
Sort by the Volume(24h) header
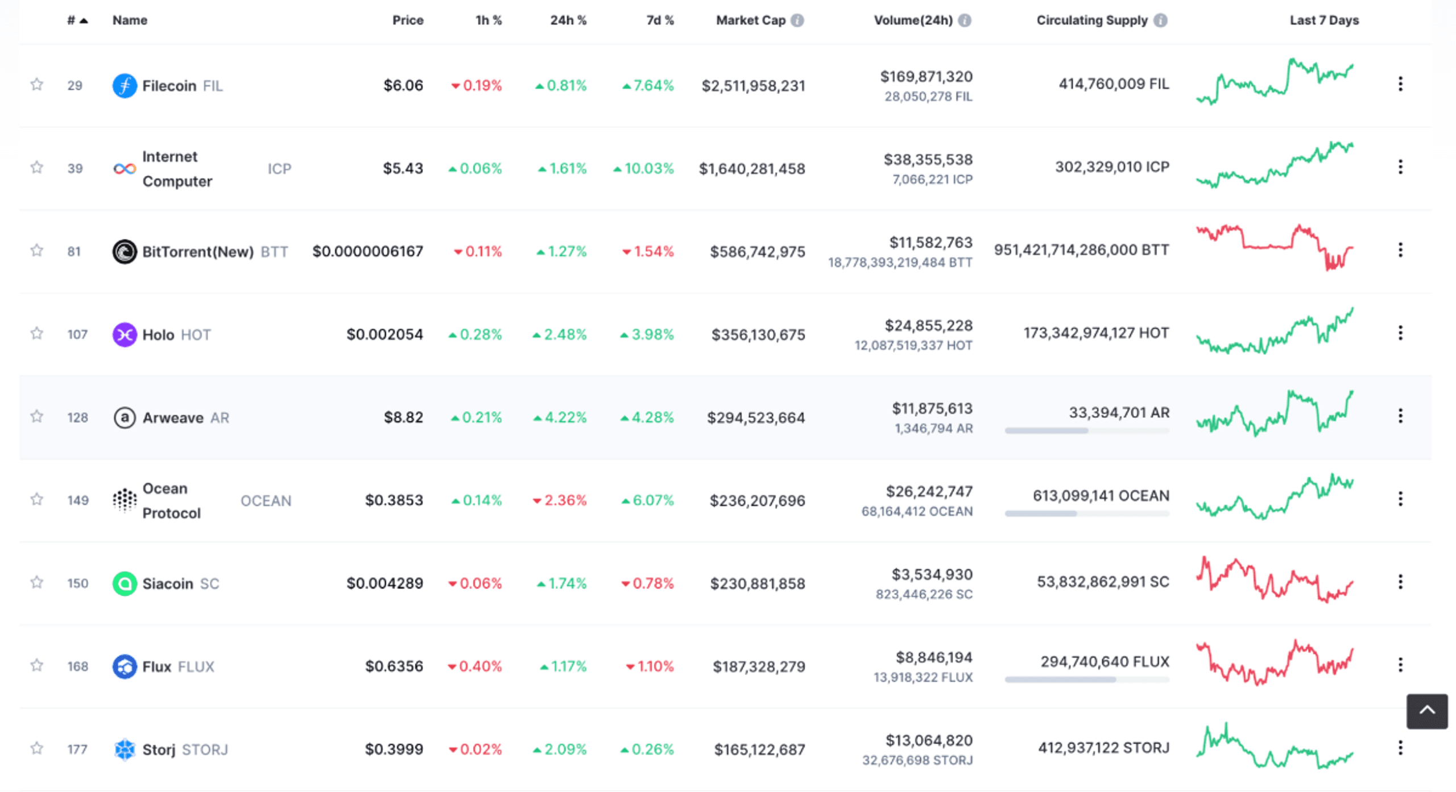(913, 20)
